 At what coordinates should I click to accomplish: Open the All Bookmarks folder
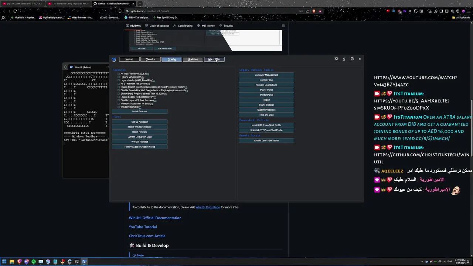pyautogui.click(x=461, y=17)
